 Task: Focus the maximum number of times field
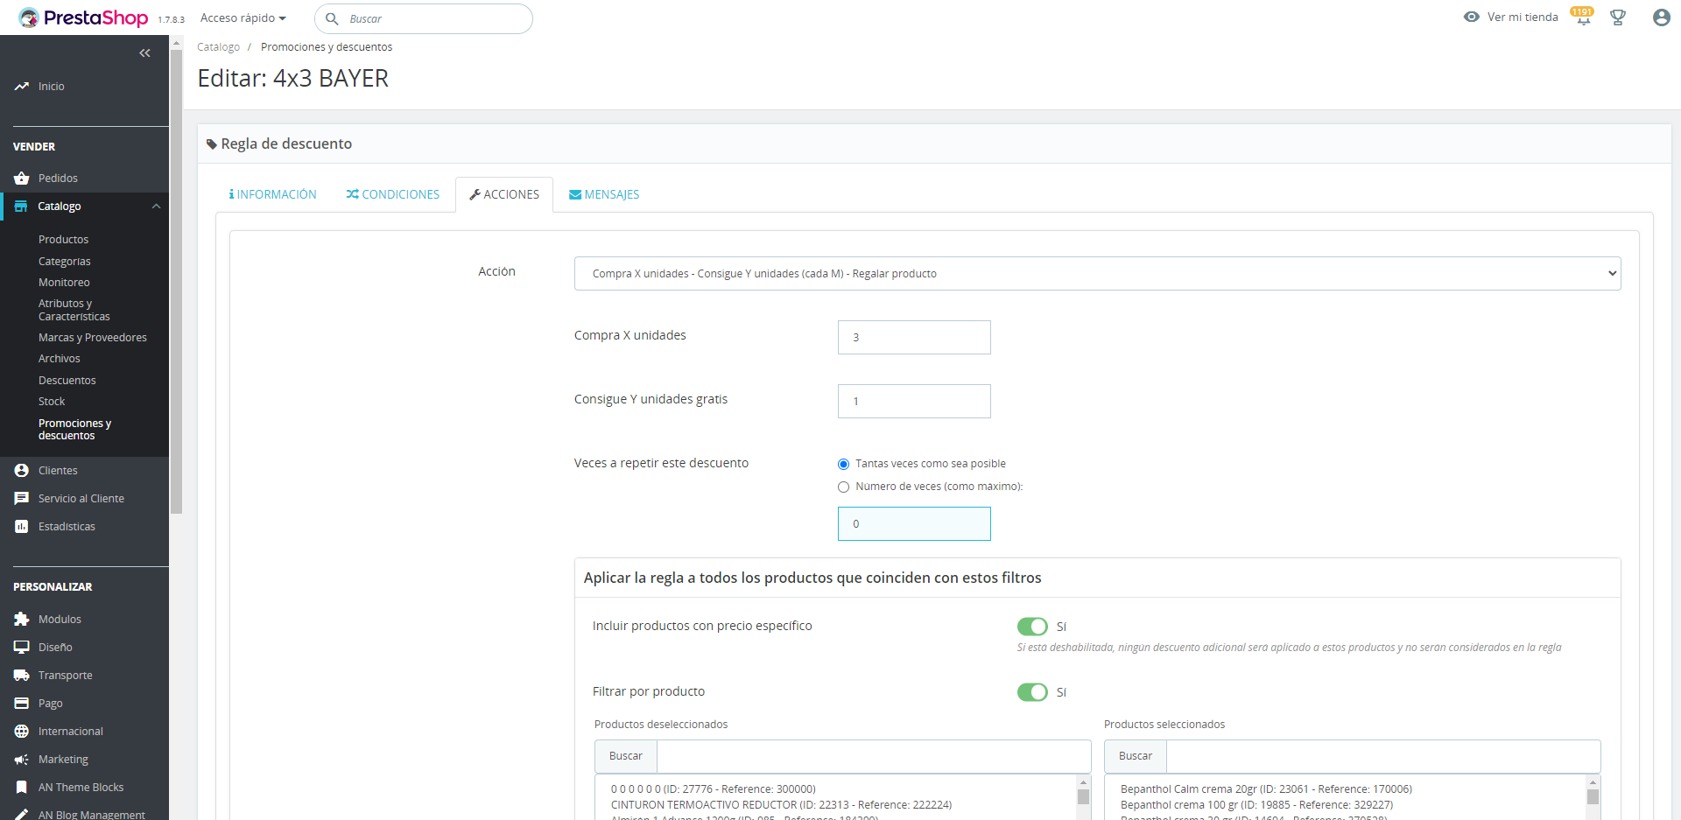pos(914,524)
